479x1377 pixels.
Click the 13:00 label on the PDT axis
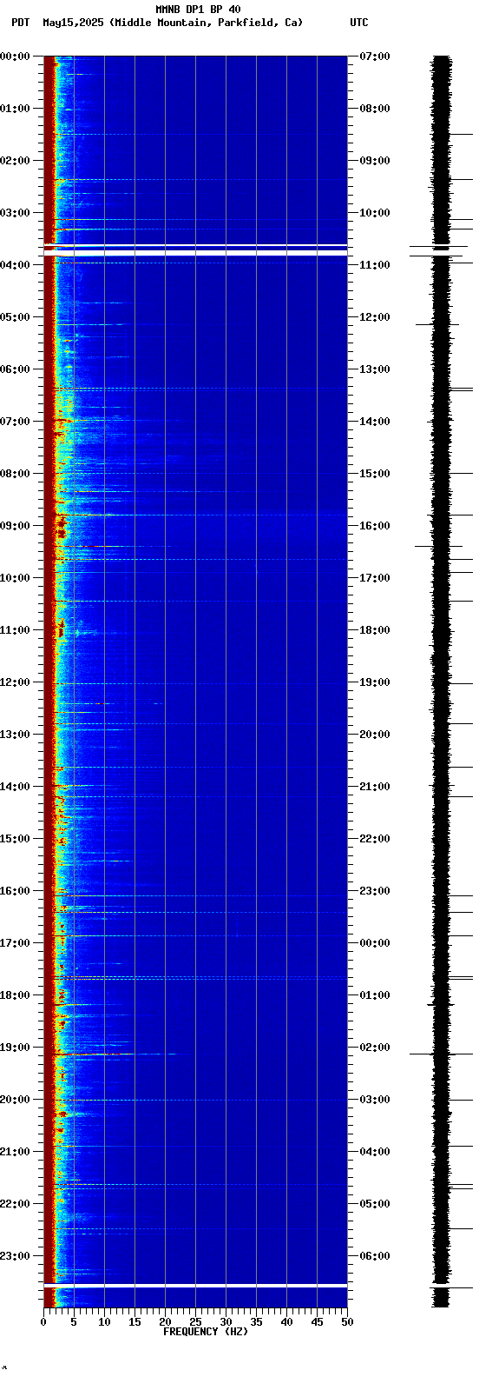click(x=16, y=735)
